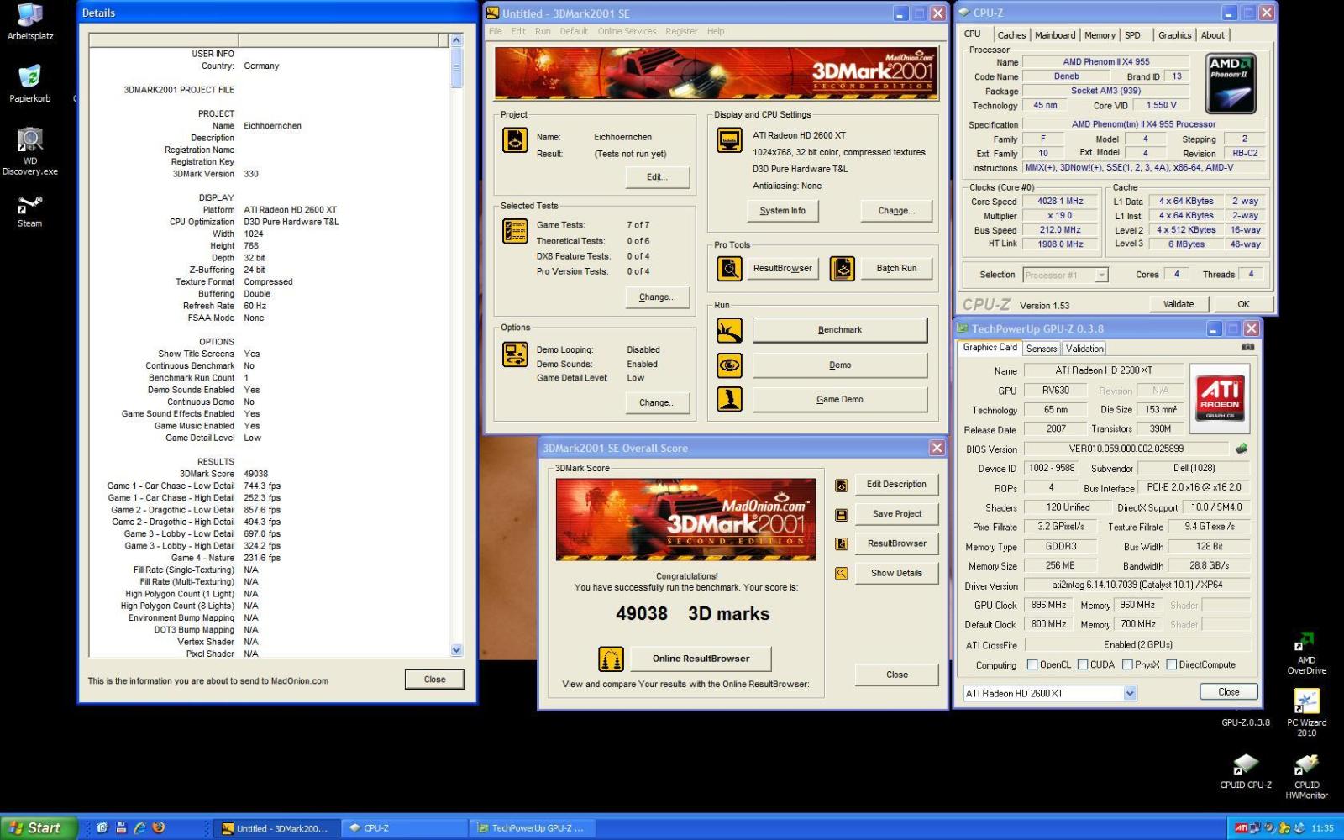Viewport: 1344px width, 840px height.
Task: Switch to the Sensors tab in GPU-Z
Action: (1042, 349)
